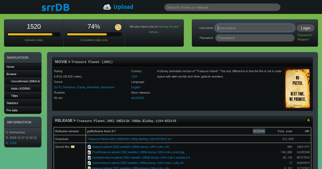Open the X264 category link
The height and width of the screenshot is (169, 322).
13,143
